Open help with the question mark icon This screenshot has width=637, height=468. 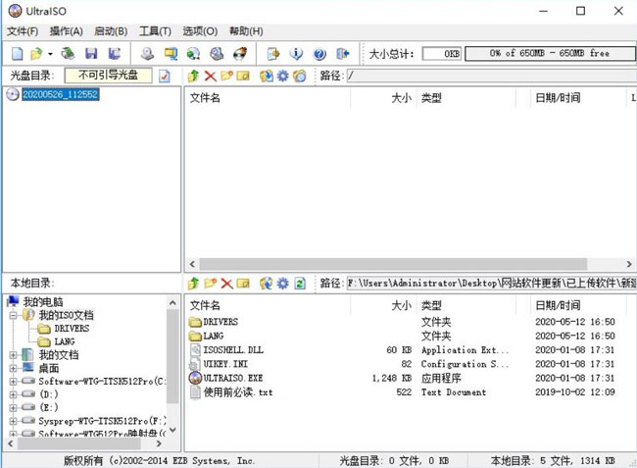point(319,54)
